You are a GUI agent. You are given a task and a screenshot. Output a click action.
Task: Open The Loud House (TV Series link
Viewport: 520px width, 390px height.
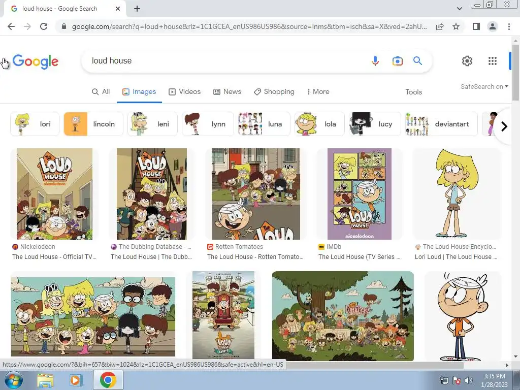coord(360,257)
